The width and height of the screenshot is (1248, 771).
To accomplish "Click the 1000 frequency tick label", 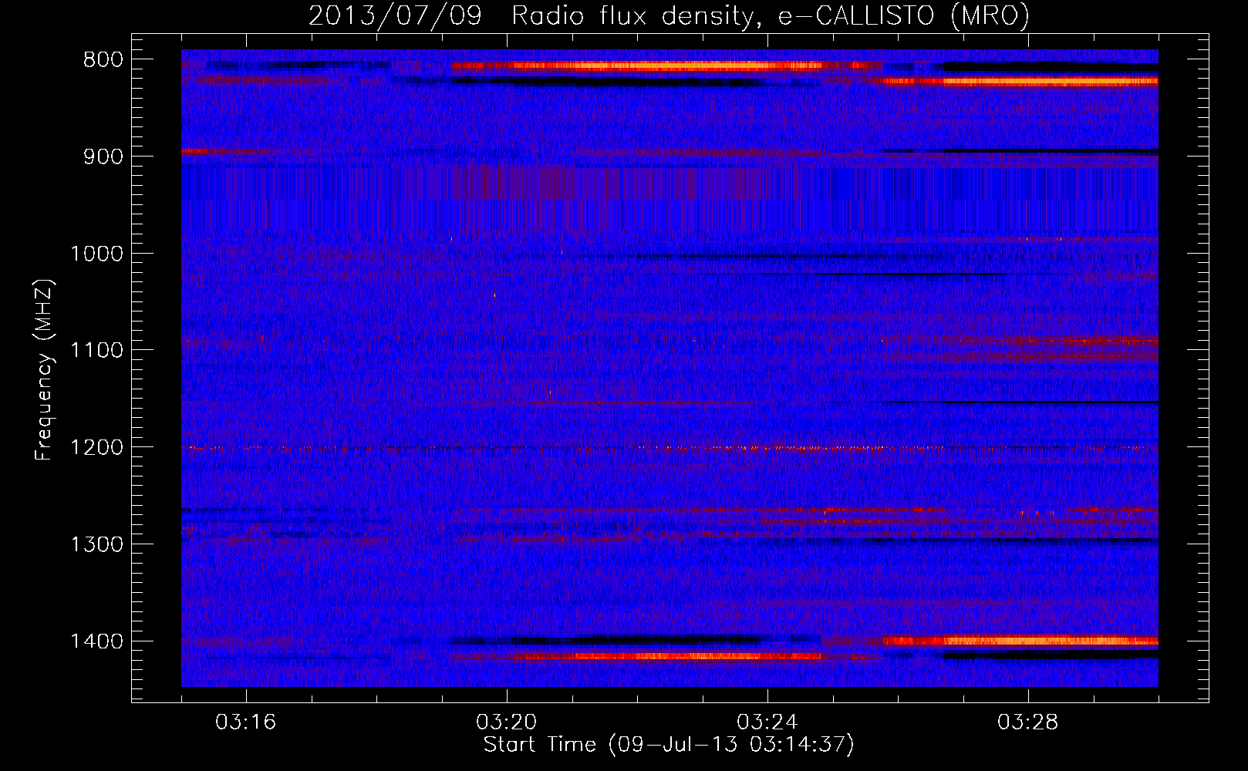I will pos(96,254).
